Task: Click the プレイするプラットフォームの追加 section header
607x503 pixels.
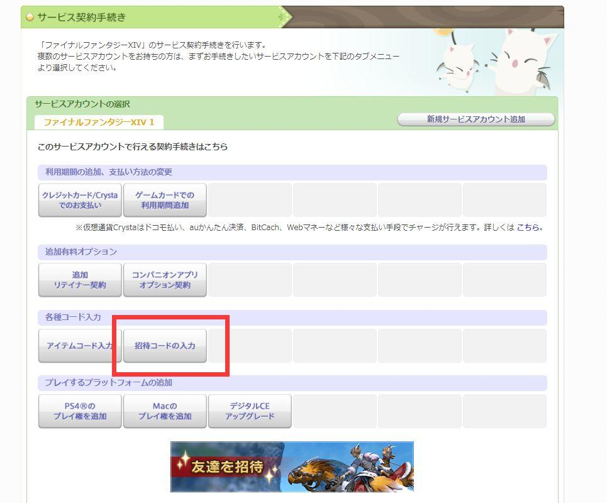Action: (292, 383)
